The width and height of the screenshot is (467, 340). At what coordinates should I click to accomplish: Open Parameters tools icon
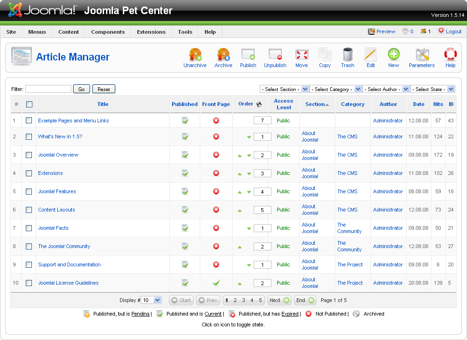click(x=422, y=54)
